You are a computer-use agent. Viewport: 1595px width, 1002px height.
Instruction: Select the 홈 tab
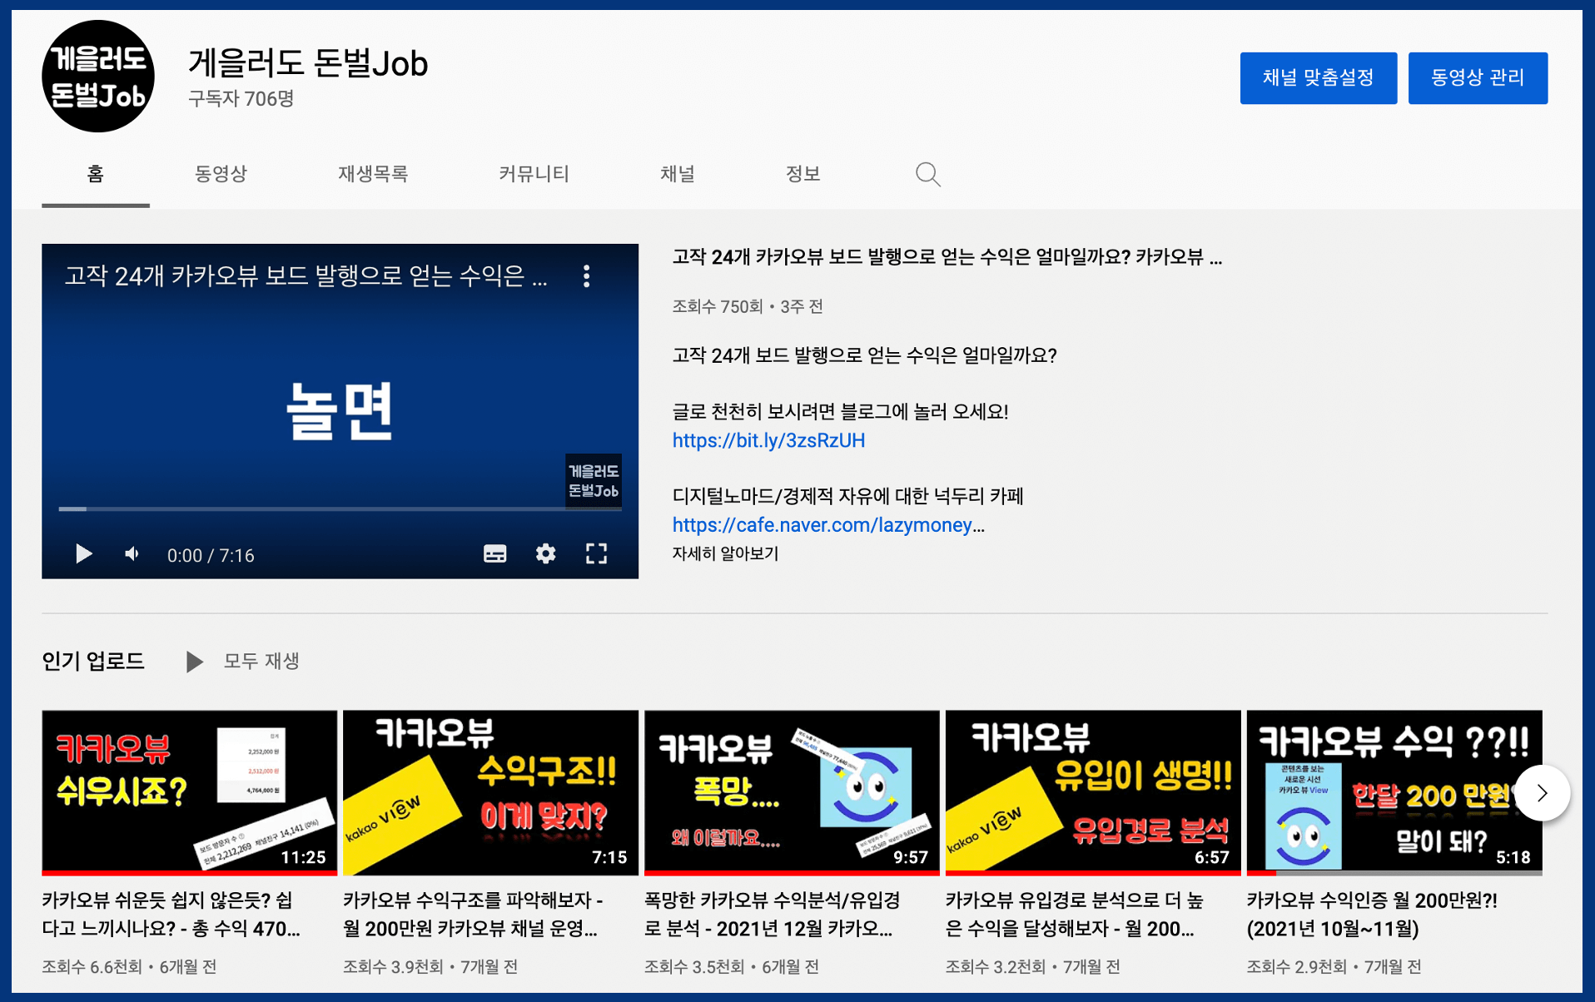pyautogui.click(x=96, y=174)
